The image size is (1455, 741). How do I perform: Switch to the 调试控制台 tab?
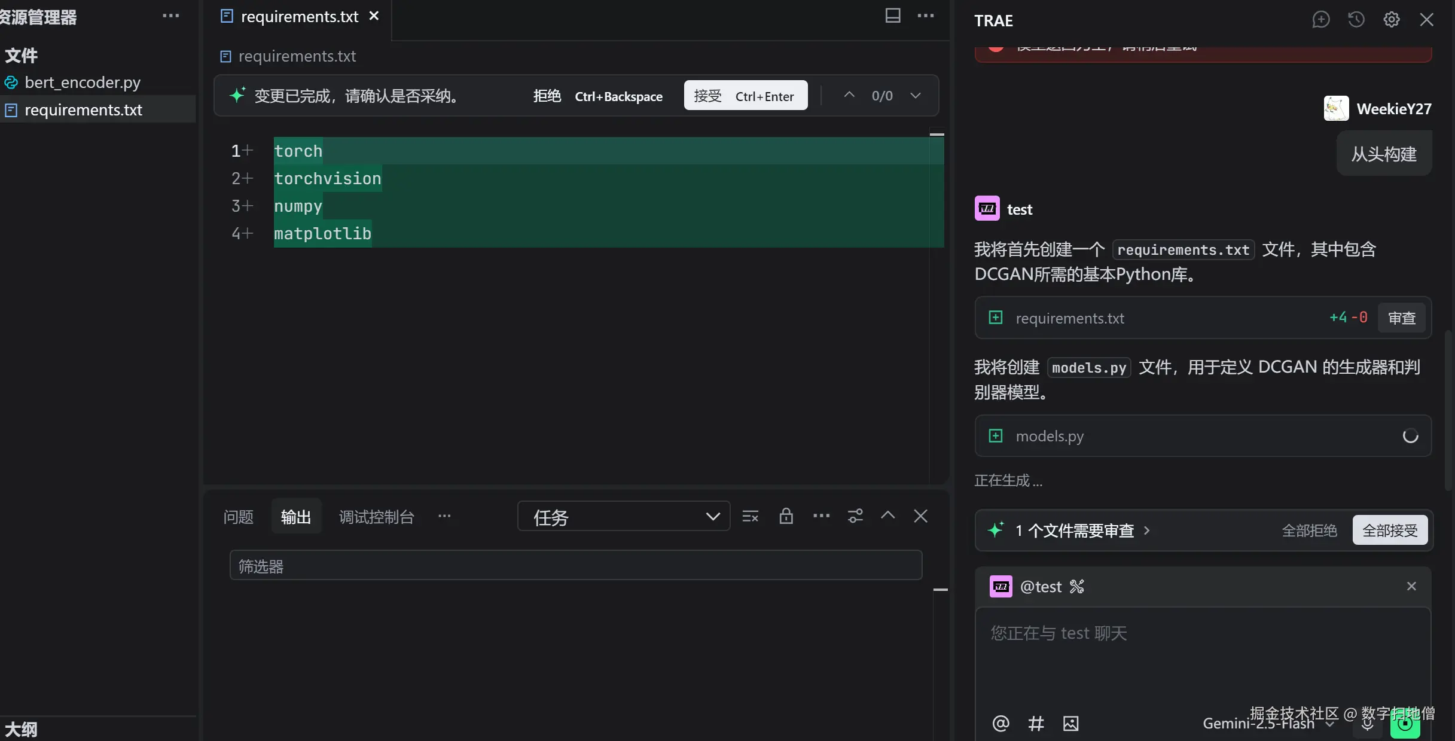pos(376,517)
